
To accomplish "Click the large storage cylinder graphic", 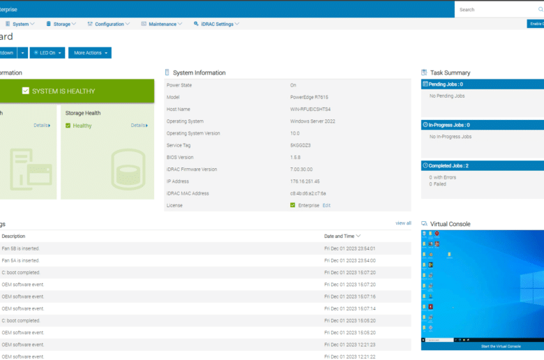I will (x=128, y=169).
